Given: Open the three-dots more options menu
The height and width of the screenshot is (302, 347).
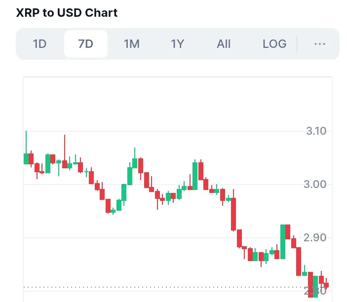Looking at the screenshot, I should tap(319, 44).
